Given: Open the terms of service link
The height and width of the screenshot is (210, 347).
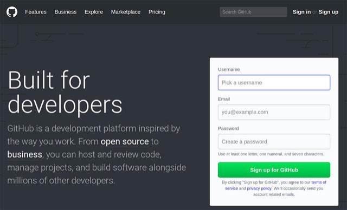Looking at the screenshot, I should tap(319, 182).
